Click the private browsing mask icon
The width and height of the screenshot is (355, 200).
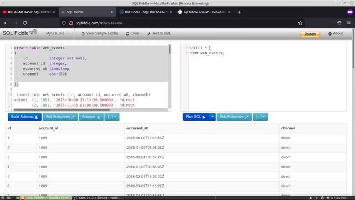tap(350, 12)
